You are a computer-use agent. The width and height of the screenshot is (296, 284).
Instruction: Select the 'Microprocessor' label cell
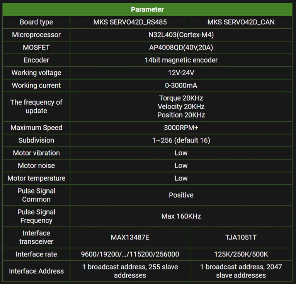36,35
